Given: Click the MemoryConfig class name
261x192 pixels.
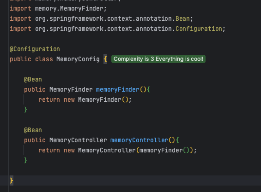Looking at the screenshot, I should [x=78, y=59].
